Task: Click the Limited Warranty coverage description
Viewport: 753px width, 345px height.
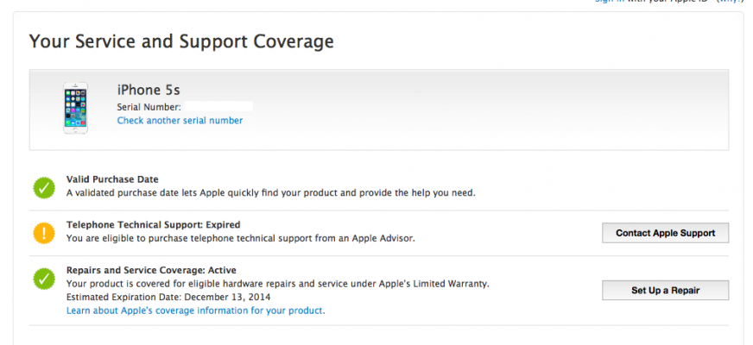Action: click(x=278, y=284)
